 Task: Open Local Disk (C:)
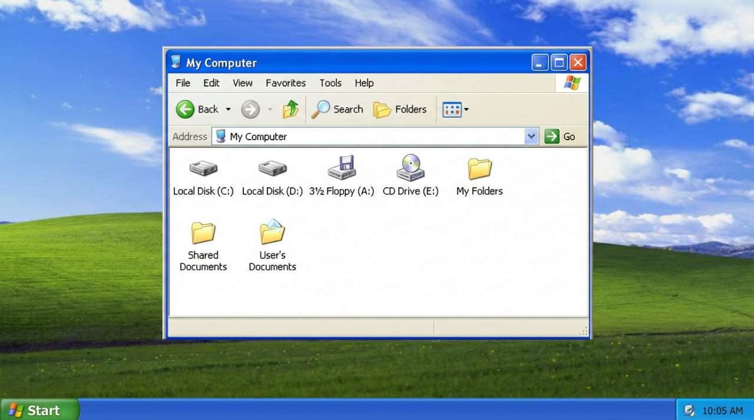[x=203, y=174]
